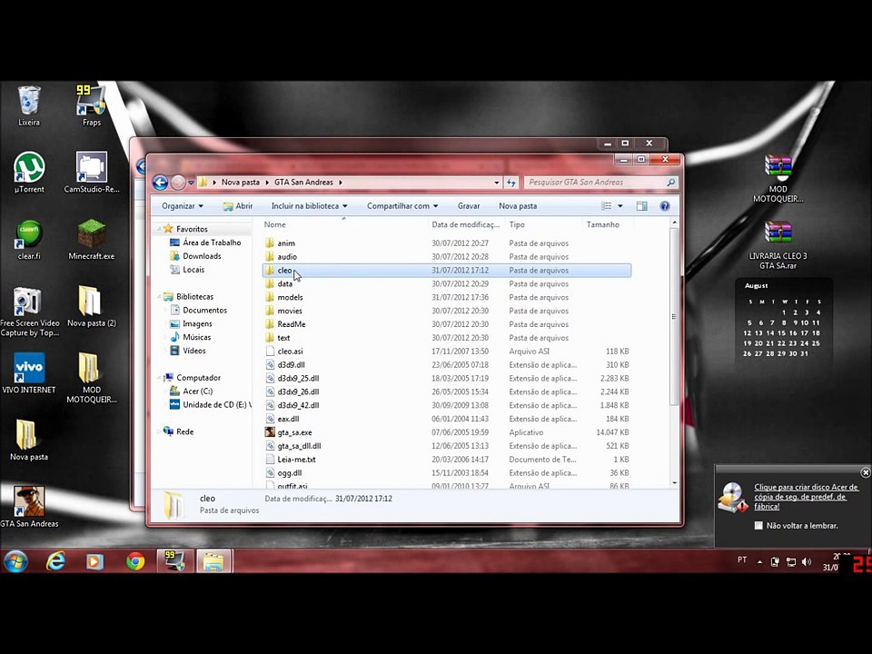Click the volume speaker tray icon

click(x=807, y=561)
